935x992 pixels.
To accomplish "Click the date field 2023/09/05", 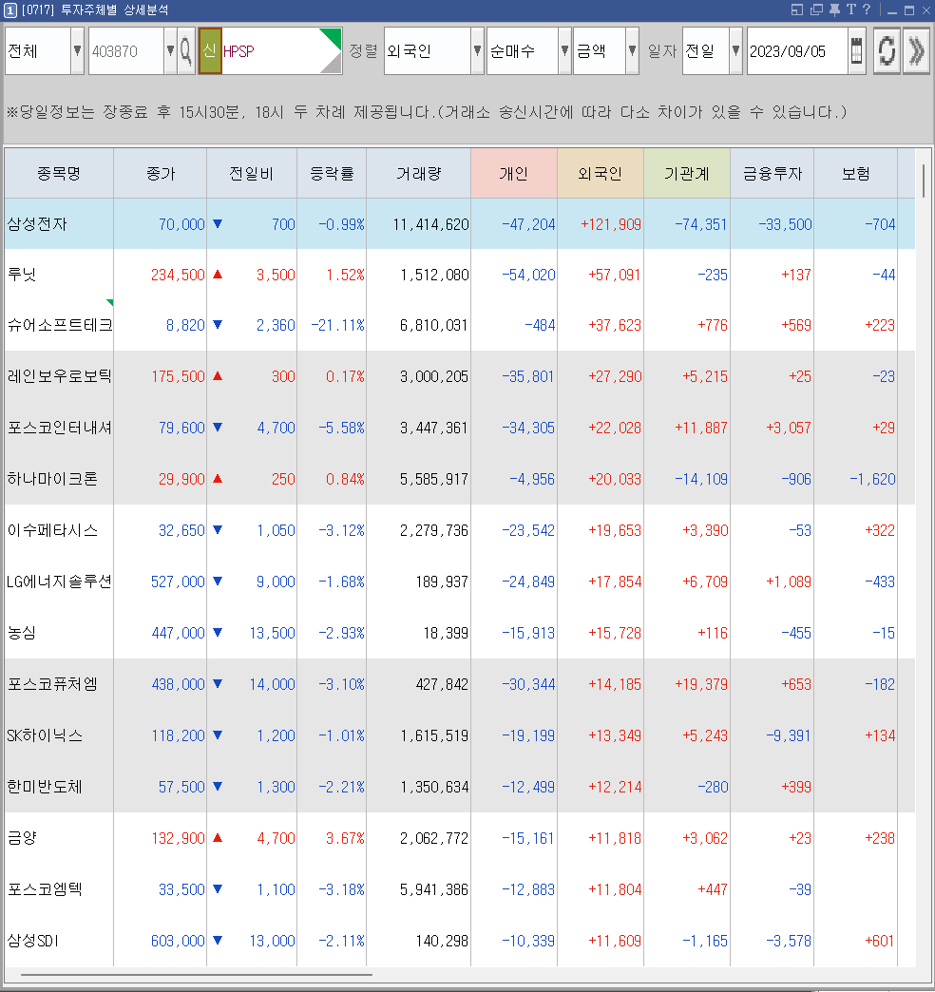I will click(797, 50).
